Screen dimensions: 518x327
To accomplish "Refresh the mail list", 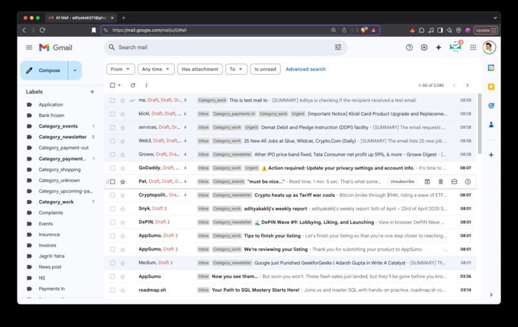I will point(132,85).
